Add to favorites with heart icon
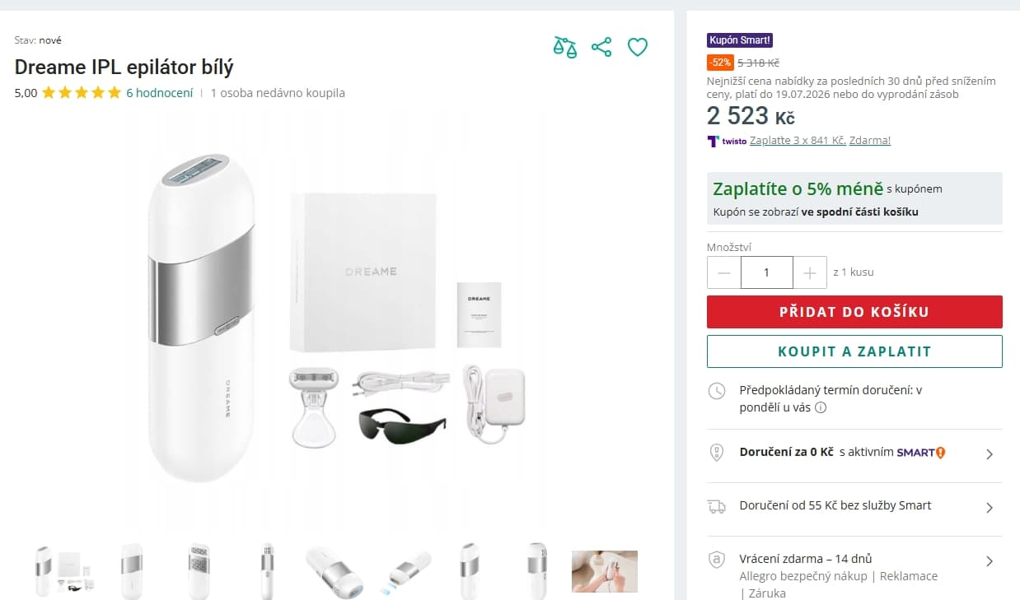Viewport: 1020px width, 600px height. coord(638,47)
